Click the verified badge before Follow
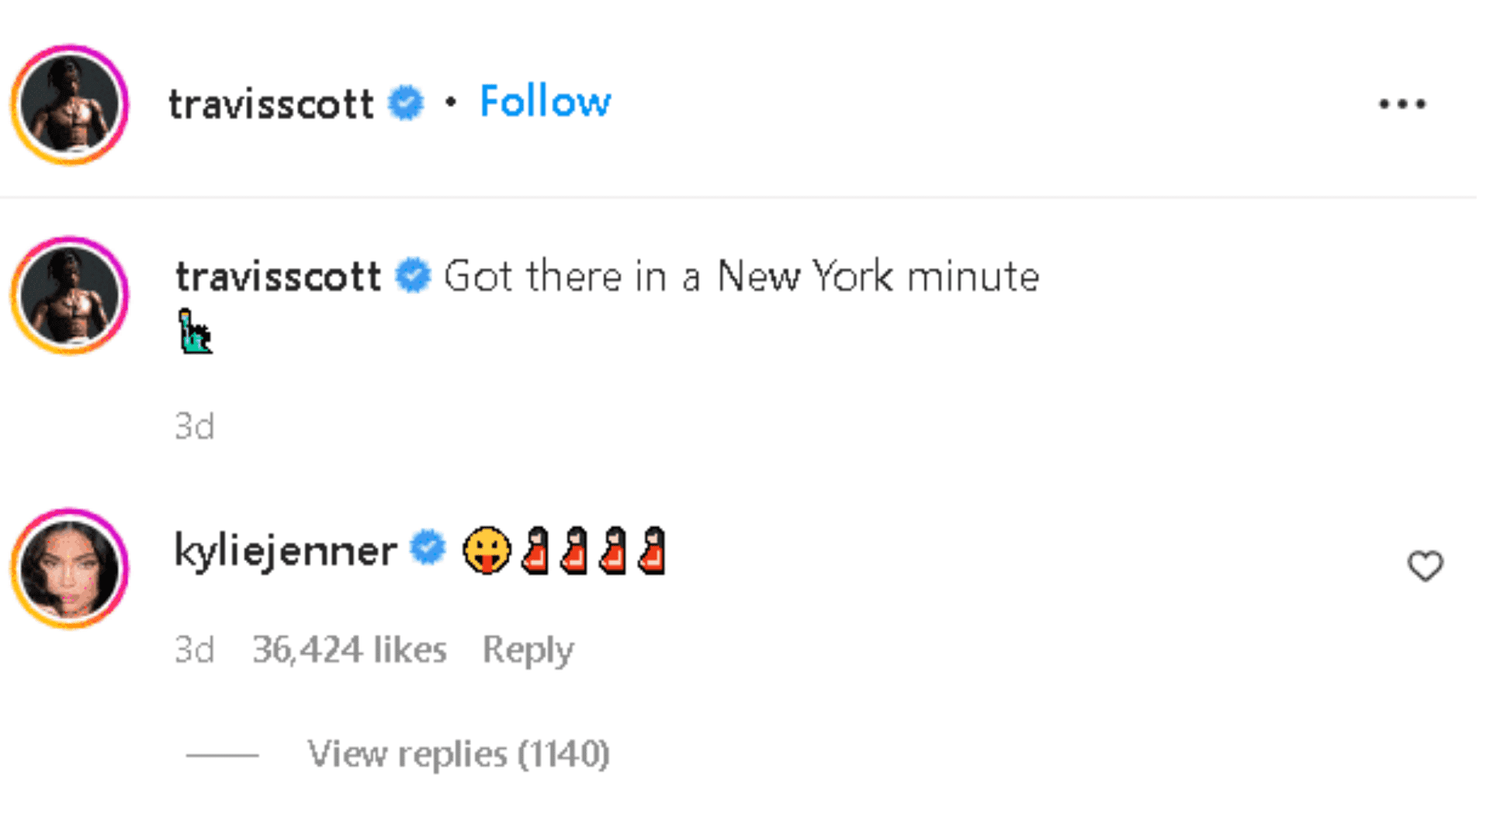Screen dimensions: 1490x838 [406, 102]
